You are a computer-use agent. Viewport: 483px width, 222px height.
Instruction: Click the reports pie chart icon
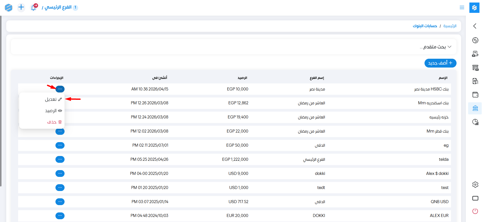point(475,122)
